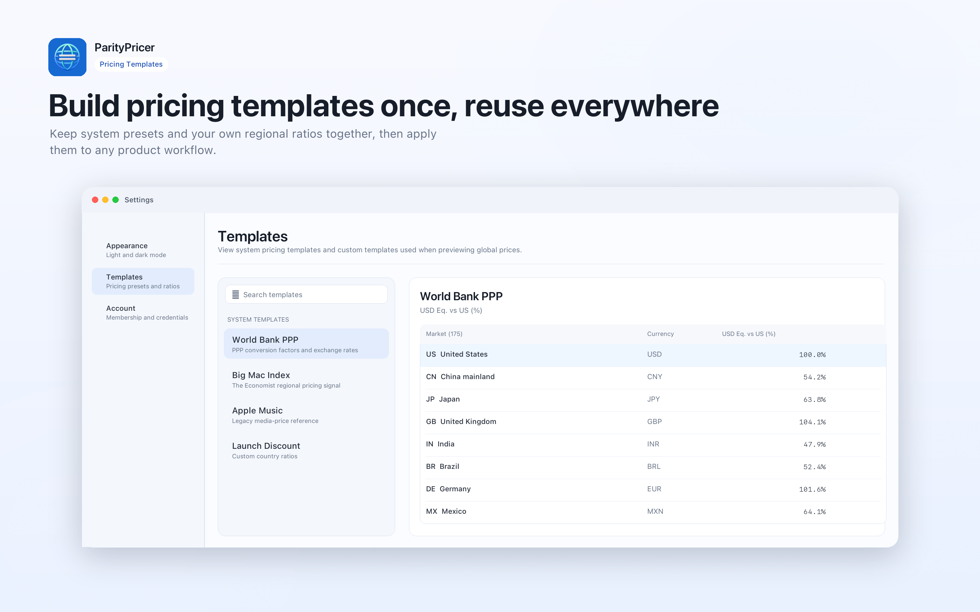Select Apple Music template
Viewport: 980px width, 612px height.
coord(306,414)
